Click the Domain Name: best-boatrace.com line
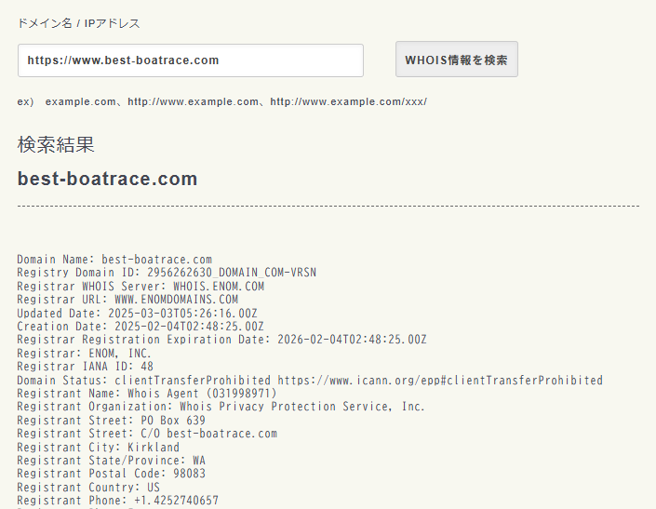 click(114, 260)
